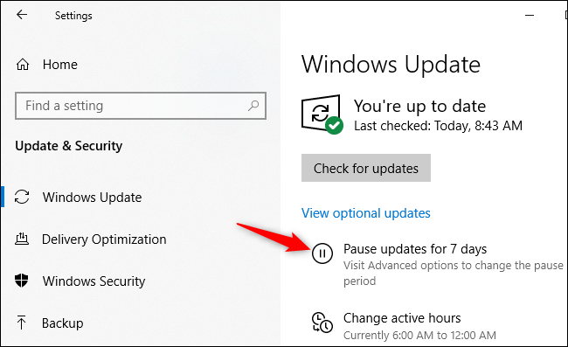The height and width of the screenshot is (347, 568).
Task: Click the 'You're up to date' status text
Action: (419, 106)
